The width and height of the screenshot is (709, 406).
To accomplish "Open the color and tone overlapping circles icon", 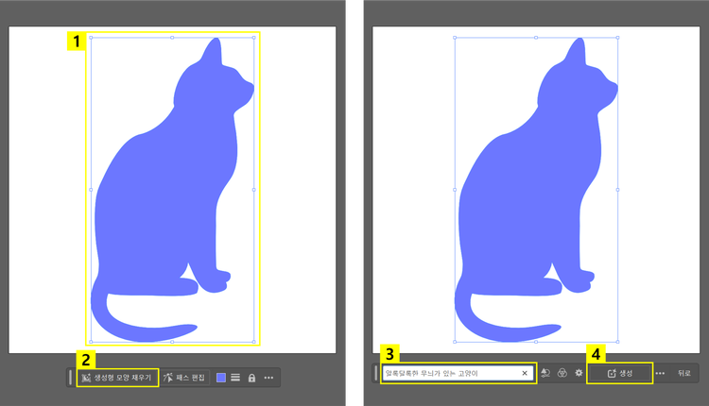I will pos(562,373).
